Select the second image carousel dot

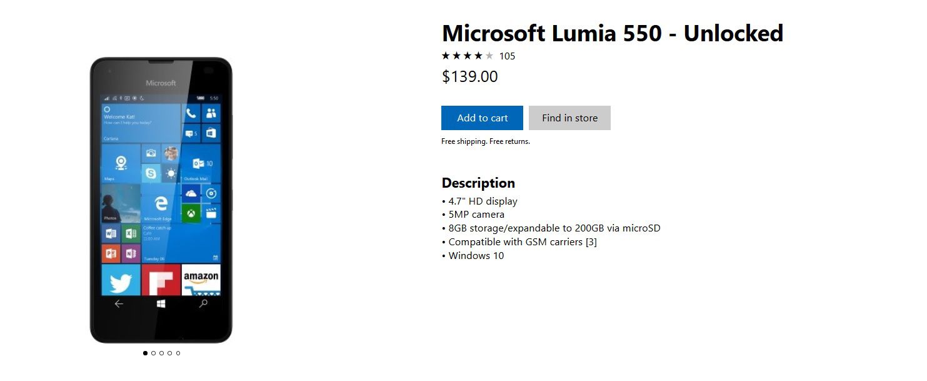pyautogui.click(x=153, y=353)
